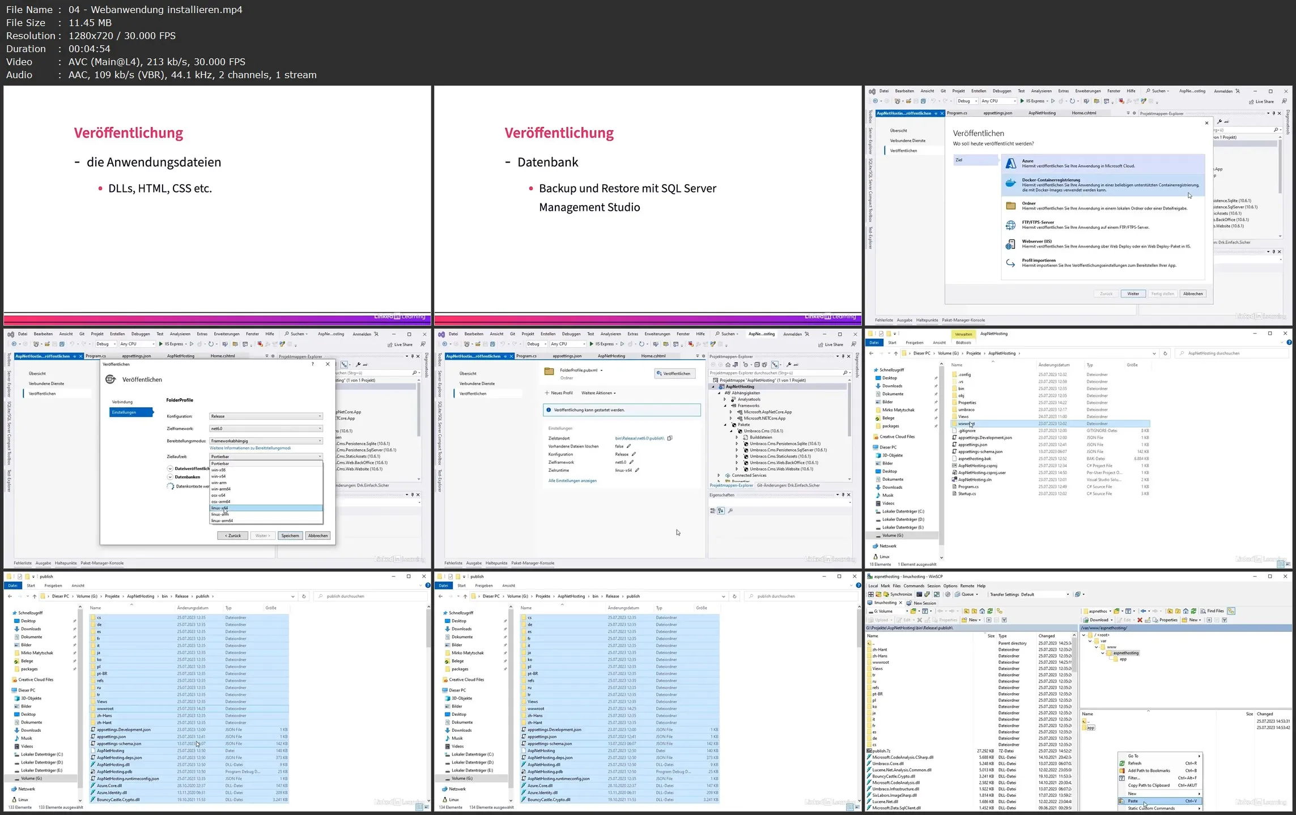Select the wwwroot folder in AspNetHosting Explorer window
Screen dimensions: 1296x815
click(1051, 424)
